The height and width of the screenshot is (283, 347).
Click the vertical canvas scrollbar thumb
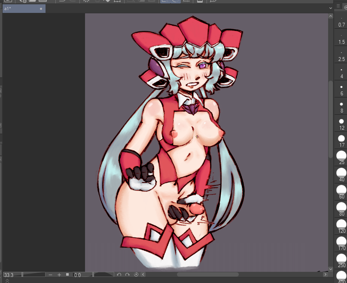pyautogui.click(x=330, y=119)
